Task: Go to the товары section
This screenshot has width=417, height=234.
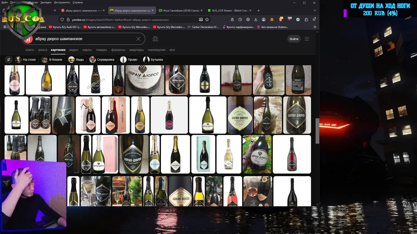Action: 101,50
